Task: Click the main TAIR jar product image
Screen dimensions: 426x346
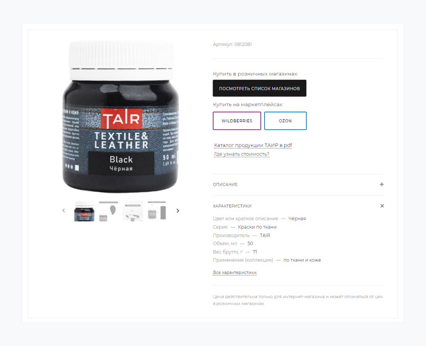Action: point(121,117)
